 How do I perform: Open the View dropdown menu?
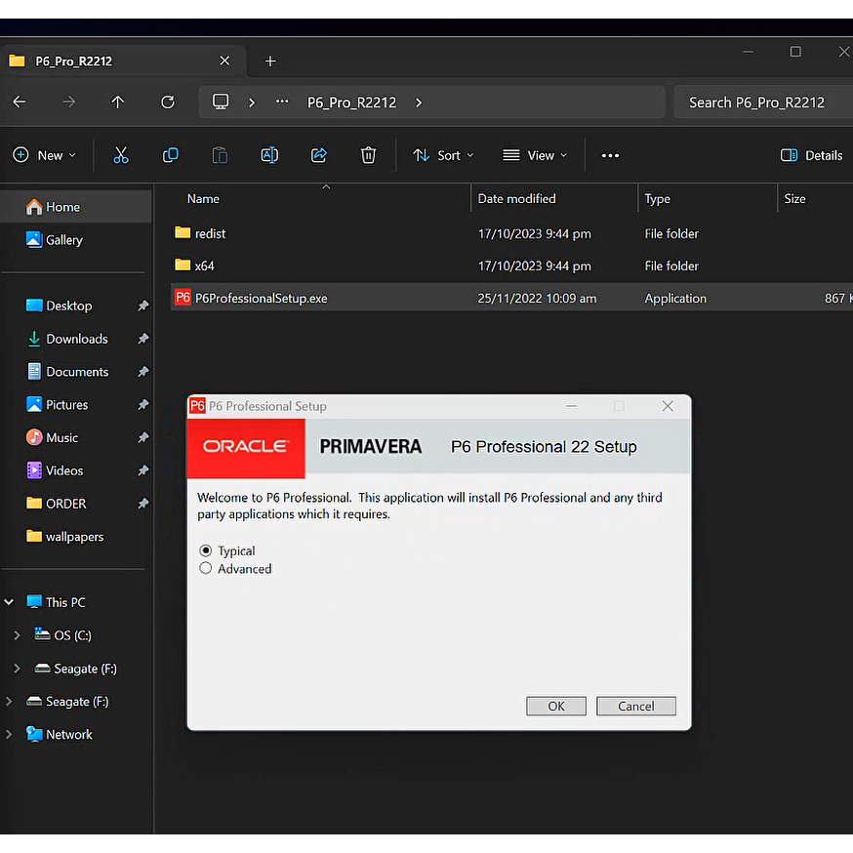(x=534, y=155)
